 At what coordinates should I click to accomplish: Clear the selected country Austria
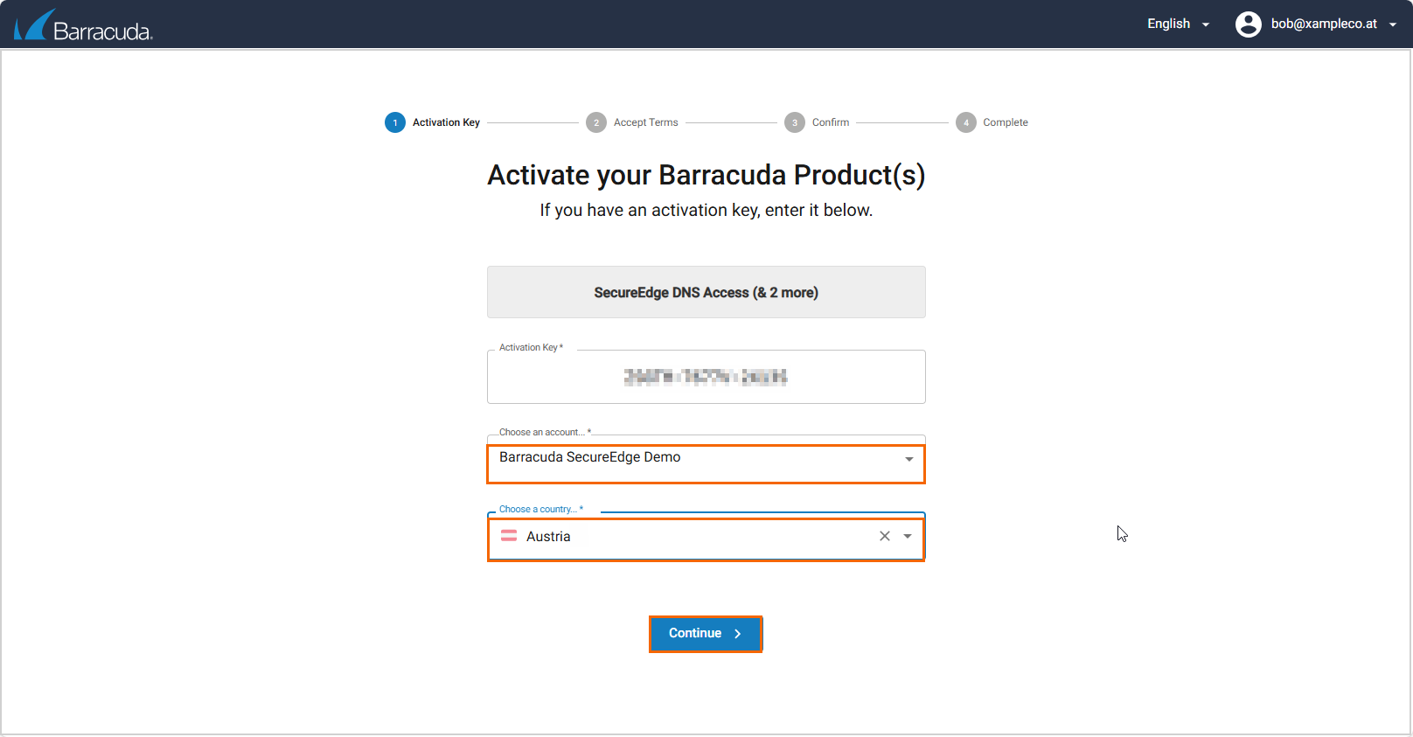884,536
